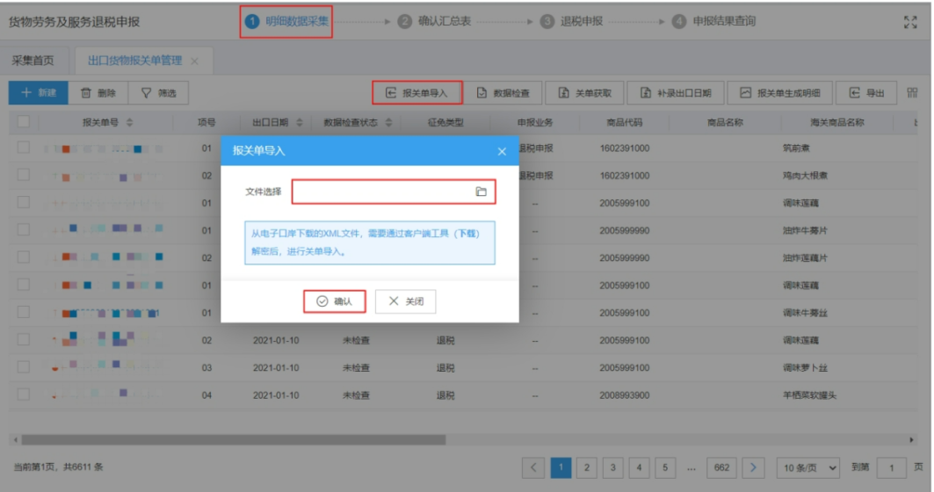Switch to the 采集首页 tab
This screenshot has width=934, height=492.
coord(33,61)
